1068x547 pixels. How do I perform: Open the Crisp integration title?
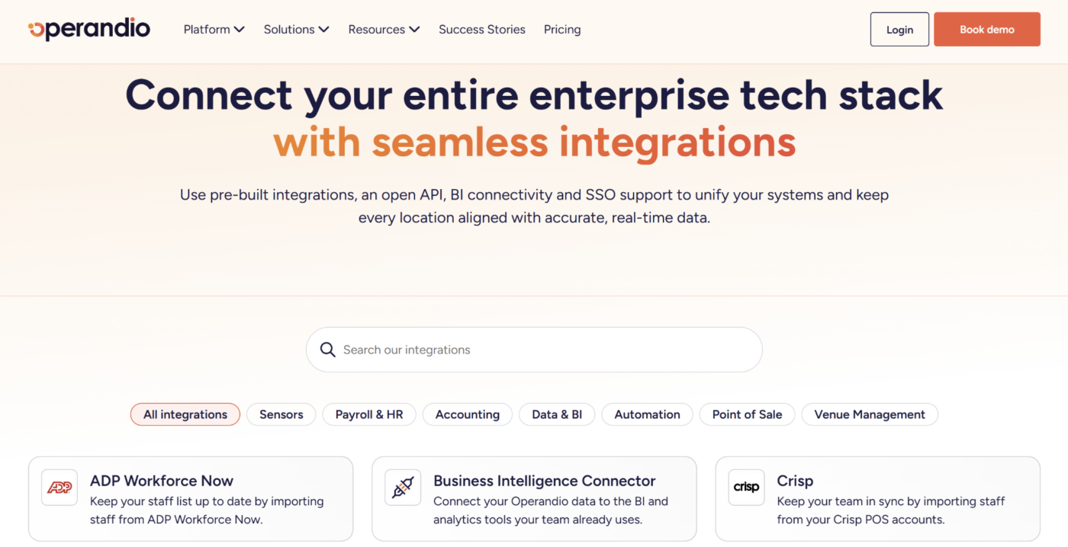pyautogui.click(x=795, y=481)
